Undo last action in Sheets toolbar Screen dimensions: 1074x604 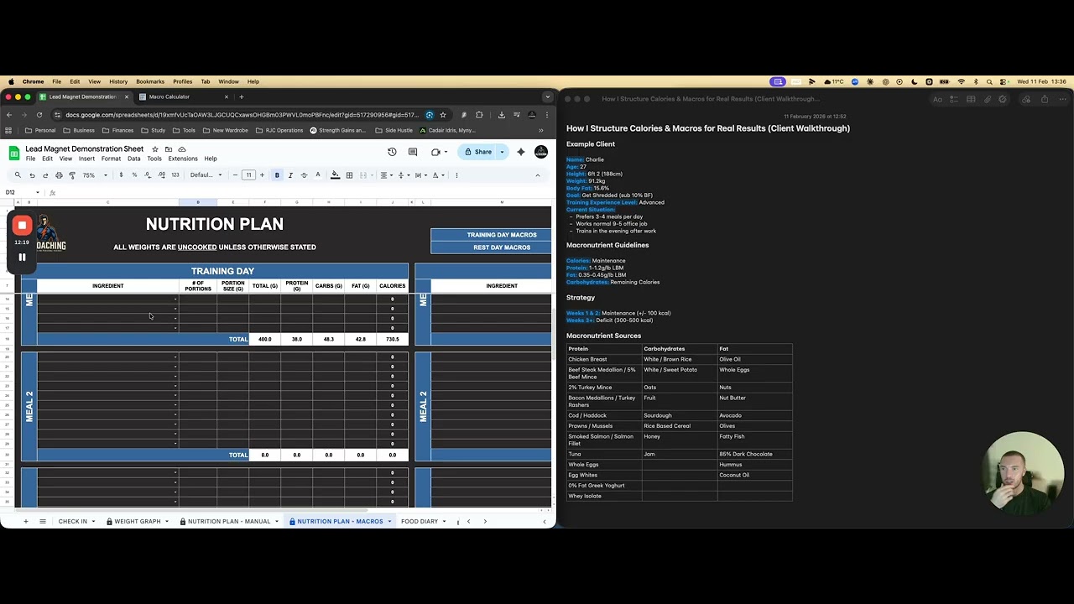(x=32, y=175)
